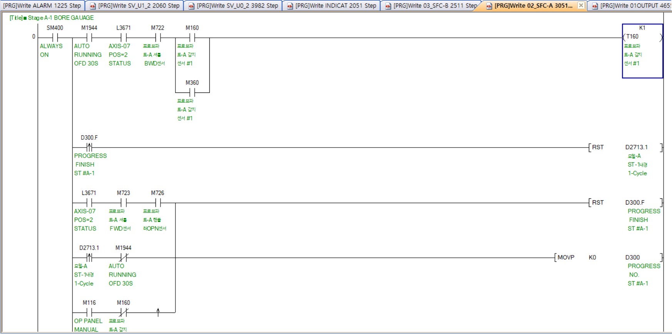Select the normally closed M1944 contact
The width and height of the screenshot is (672, 334).
(124, 258)
